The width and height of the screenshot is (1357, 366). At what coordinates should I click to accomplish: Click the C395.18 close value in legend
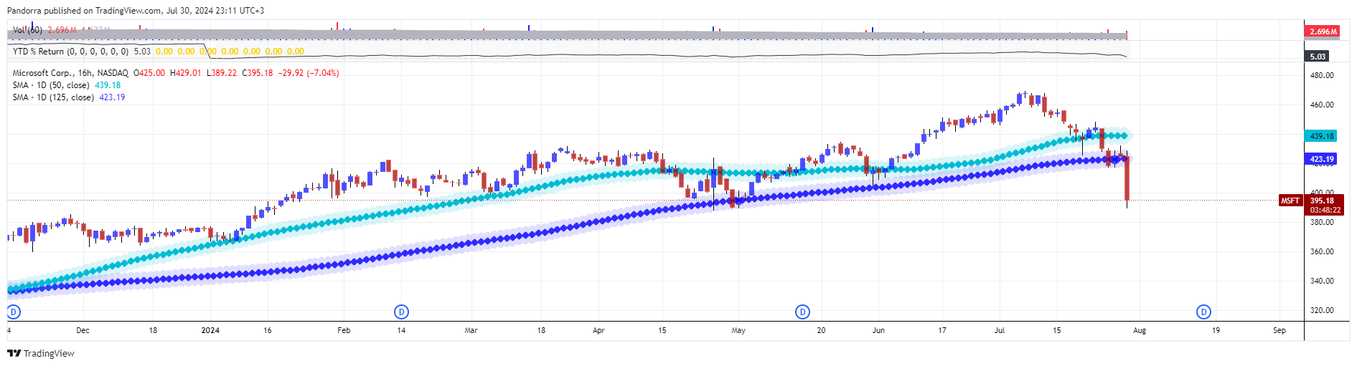click(258, 73)
